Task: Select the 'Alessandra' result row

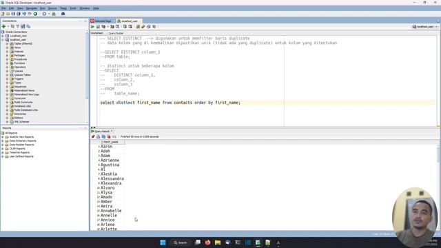Action: tap(112, 179)
